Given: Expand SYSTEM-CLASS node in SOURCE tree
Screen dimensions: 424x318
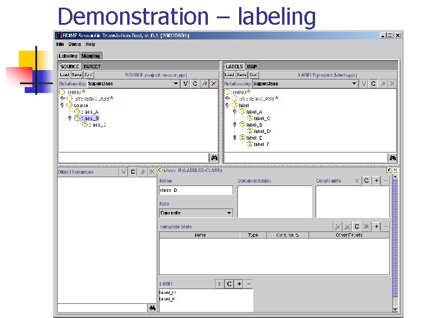Looking at the screenshot, I should point(62,98).
